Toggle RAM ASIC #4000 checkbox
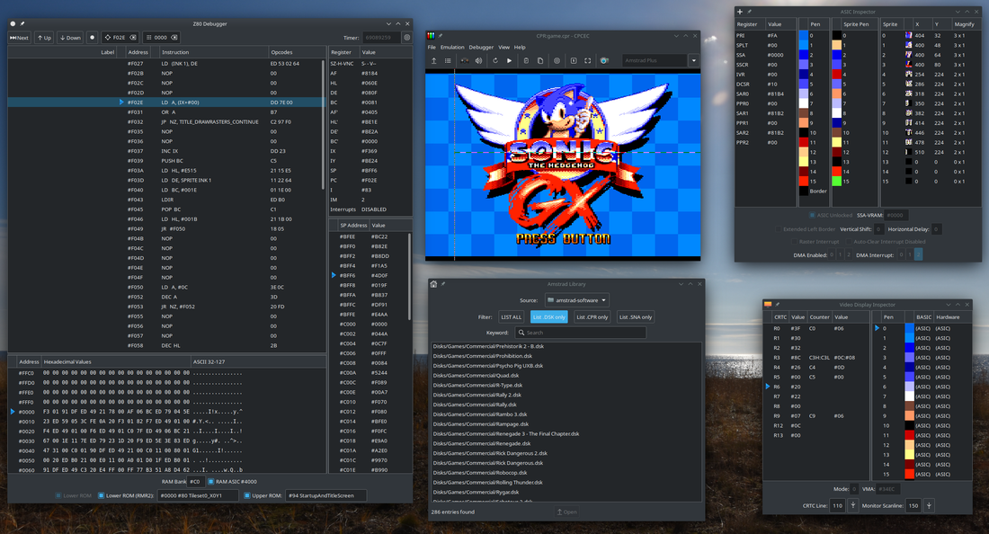989x534 pixels. pyautogui.click(x=210, y=482)
